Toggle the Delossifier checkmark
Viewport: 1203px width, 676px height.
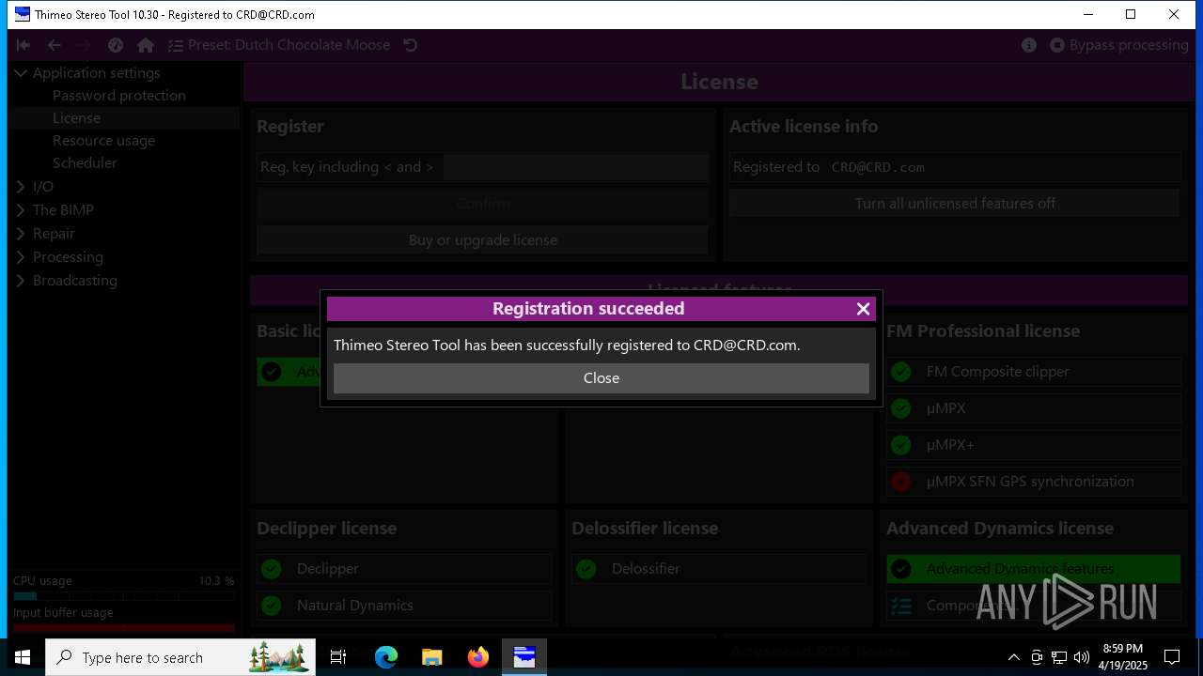tap(586, 569)
